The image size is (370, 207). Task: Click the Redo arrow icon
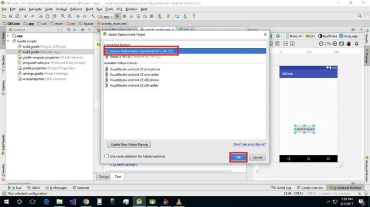point(32,16)
